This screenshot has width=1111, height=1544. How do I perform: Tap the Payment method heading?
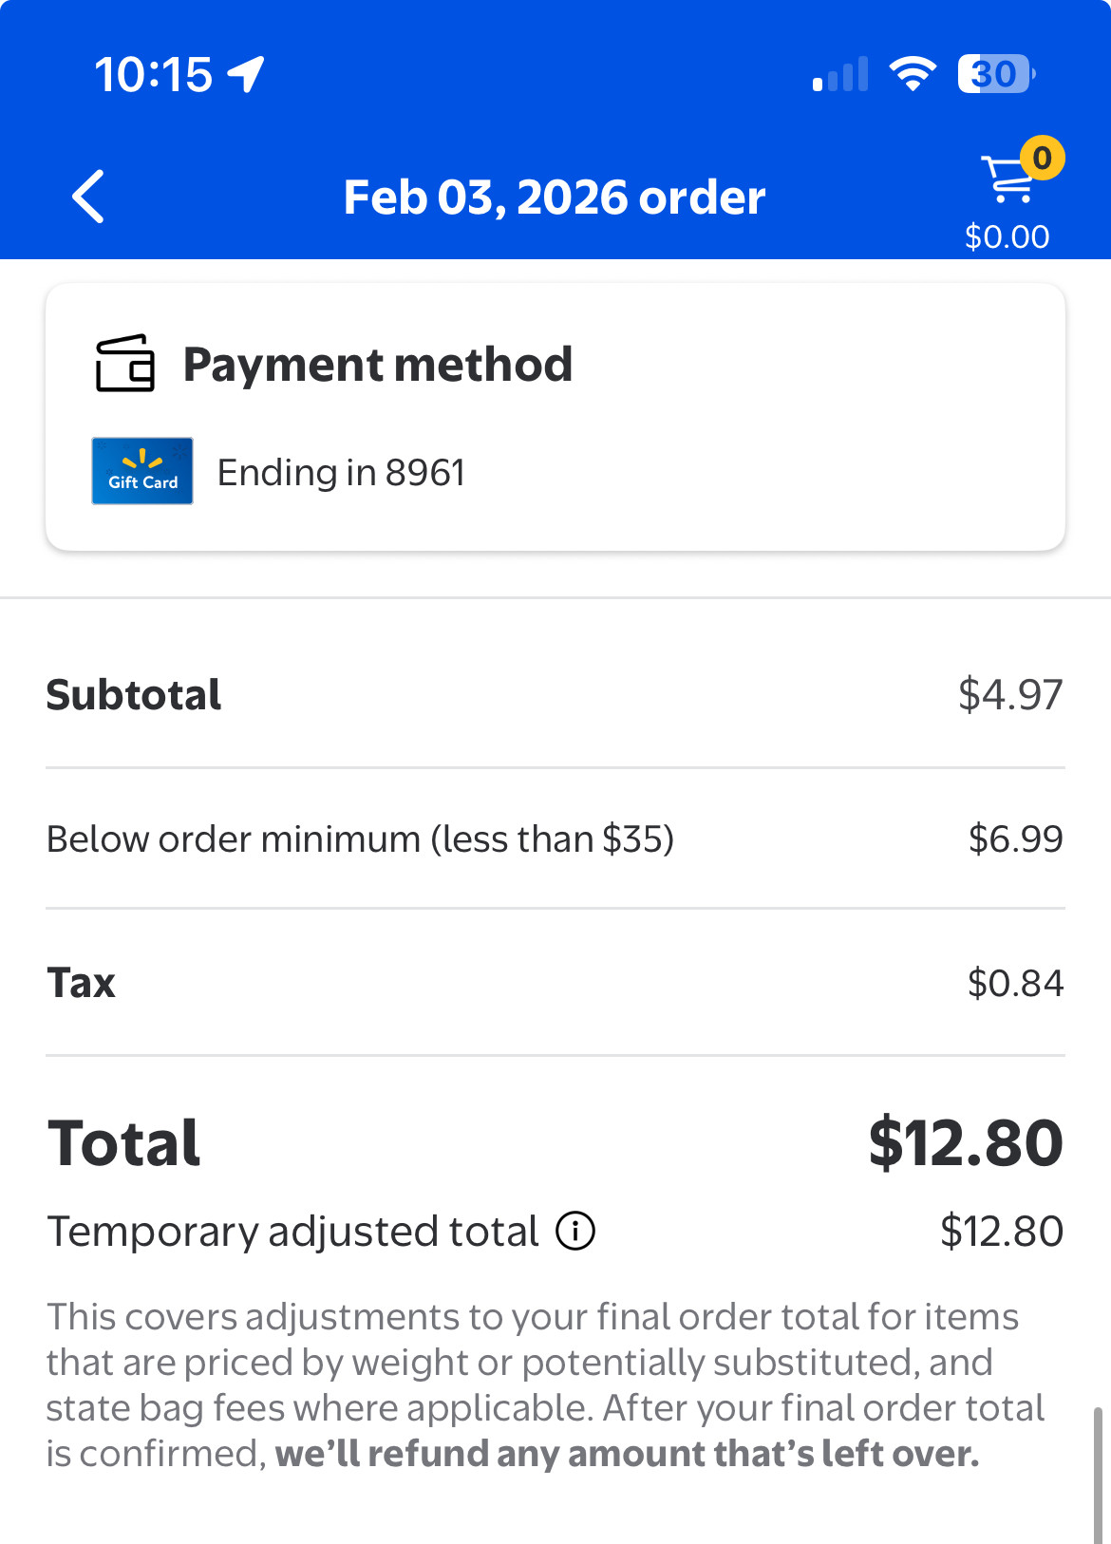coord(377,365)
